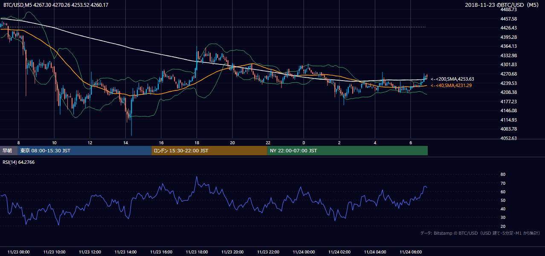Click the RSI 80 level label
The width and height of the screenshot is (545, 256).
(503, 175)
